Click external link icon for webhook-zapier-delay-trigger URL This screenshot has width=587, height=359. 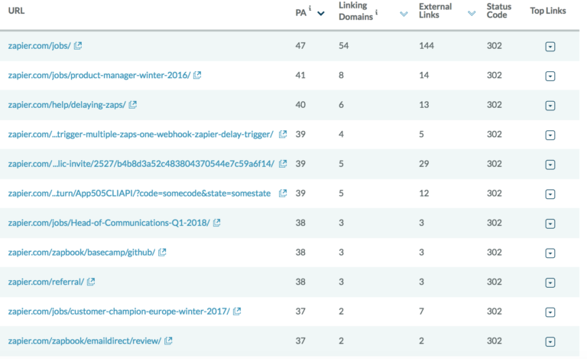pos(283,134)
